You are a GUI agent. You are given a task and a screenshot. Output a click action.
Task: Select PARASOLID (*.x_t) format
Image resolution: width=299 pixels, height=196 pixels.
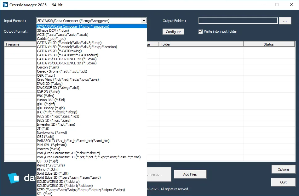coord(92,141)
